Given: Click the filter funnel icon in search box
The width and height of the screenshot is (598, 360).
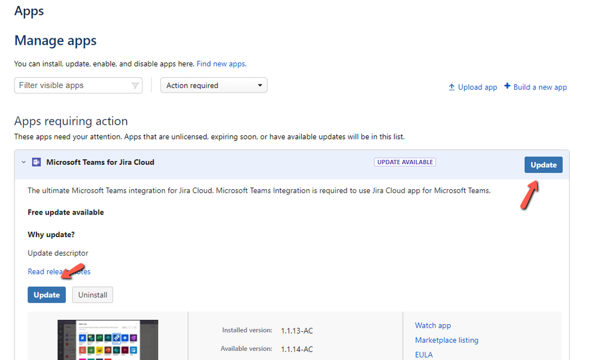Looking at the screenshot, I should pos(135,86).
